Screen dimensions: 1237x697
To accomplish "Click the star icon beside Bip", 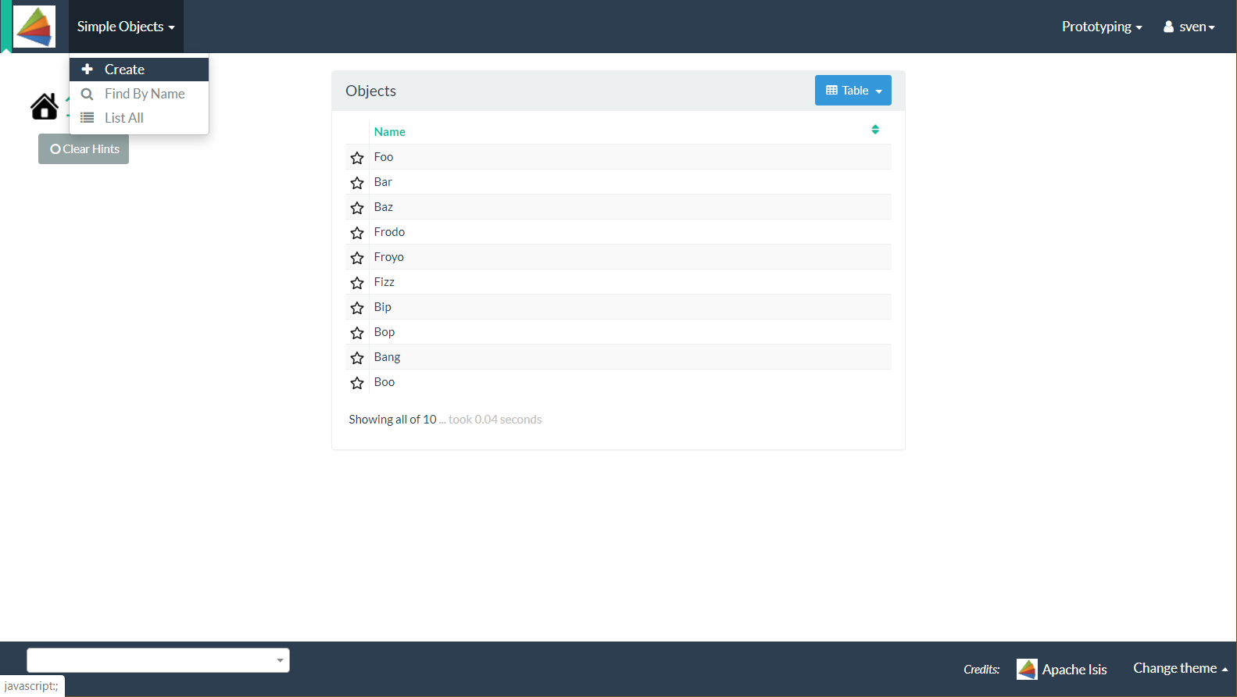I will (357, 308).
